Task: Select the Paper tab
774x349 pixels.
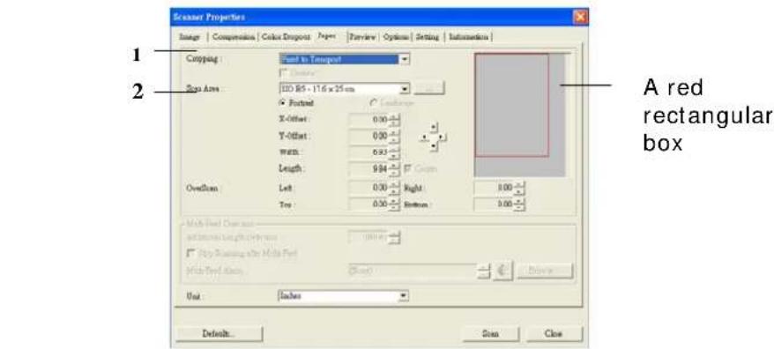Action: pos(328,36)
